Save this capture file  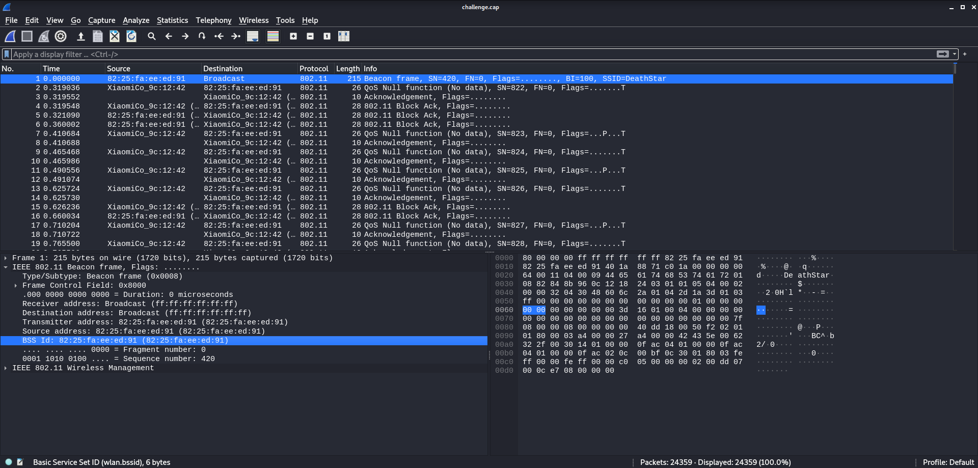point(98,36)
